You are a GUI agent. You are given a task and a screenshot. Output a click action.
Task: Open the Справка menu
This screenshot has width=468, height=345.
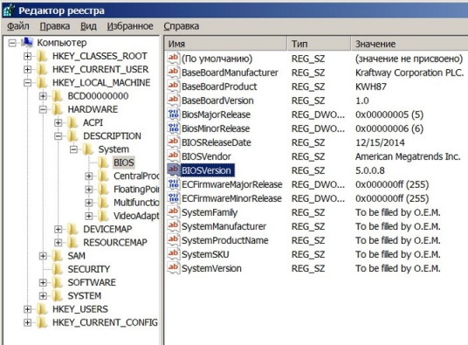pos(181,26)
